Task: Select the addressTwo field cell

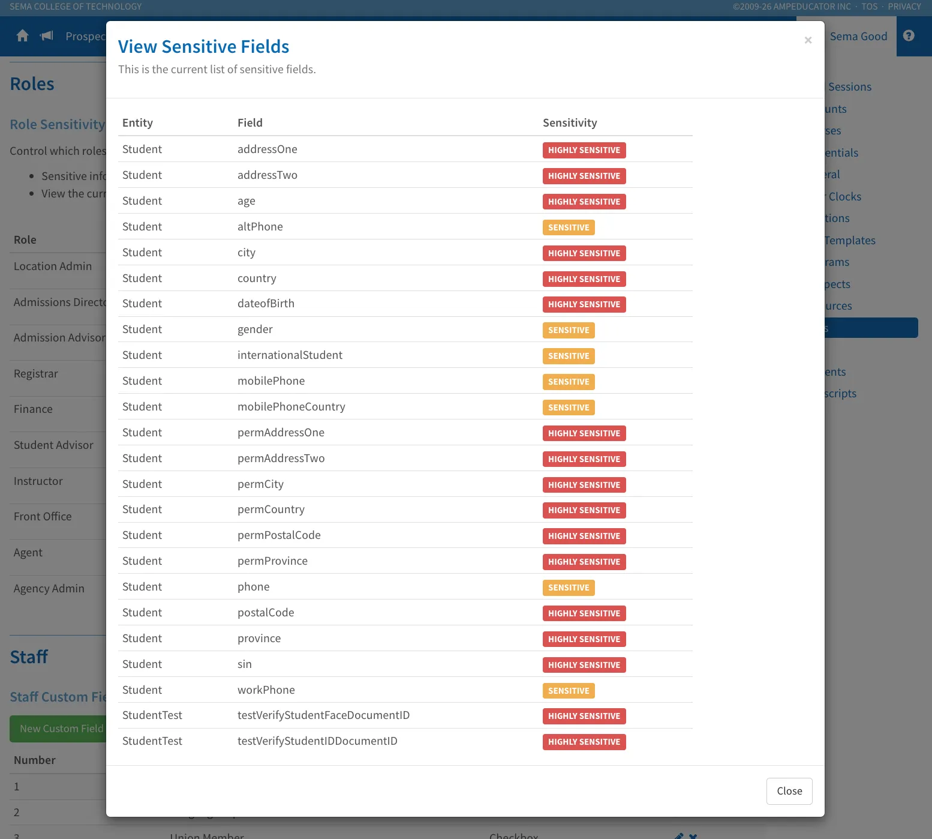Action: [267, 175]
